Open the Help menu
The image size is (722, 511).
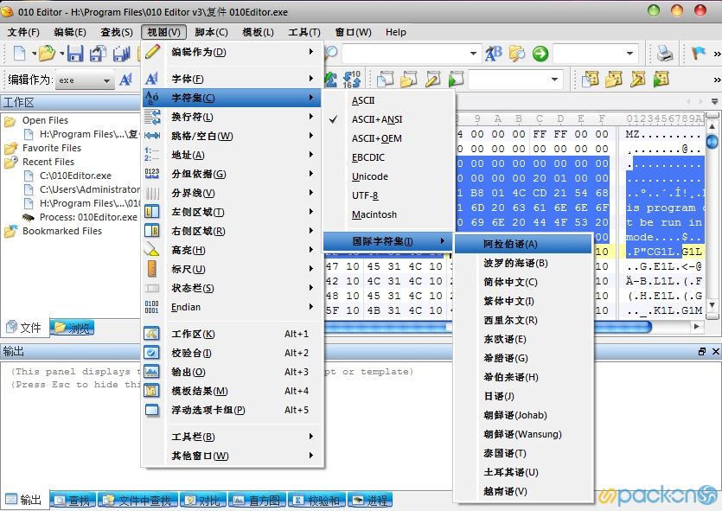396,32
